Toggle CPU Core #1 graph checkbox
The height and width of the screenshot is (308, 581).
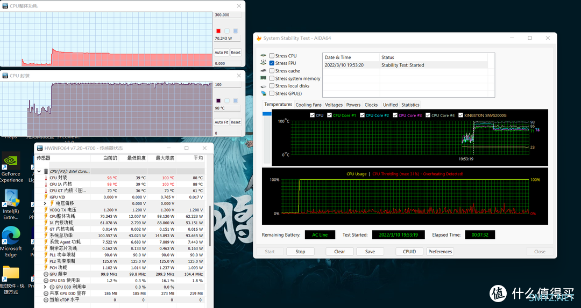329,115
